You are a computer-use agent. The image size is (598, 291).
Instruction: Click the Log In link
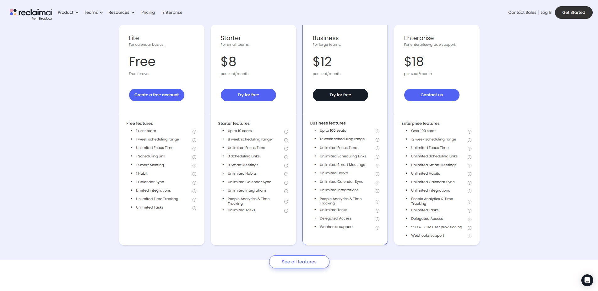coord(546,13)
